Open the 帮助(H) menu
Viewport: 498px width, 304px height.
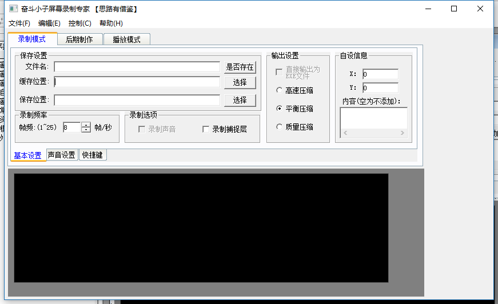tap(111, 23)
